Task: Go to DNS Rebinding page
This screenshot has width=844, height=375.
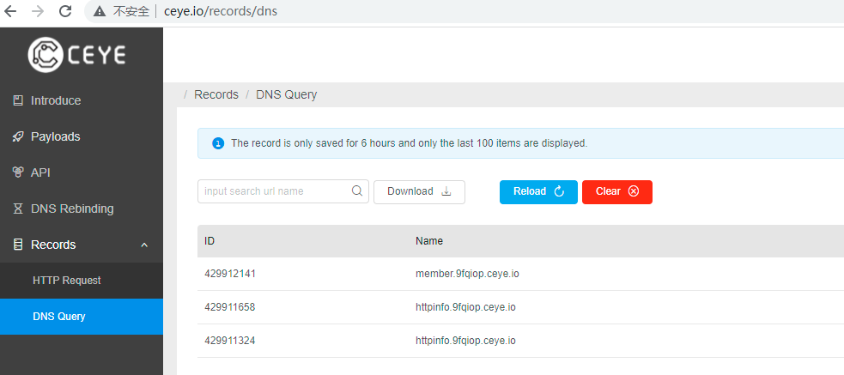Action: [72, 209]
